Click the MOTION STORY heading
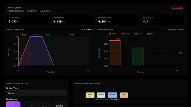The height and width of the screenshot is (107, 191). click(x=14, y=8)
